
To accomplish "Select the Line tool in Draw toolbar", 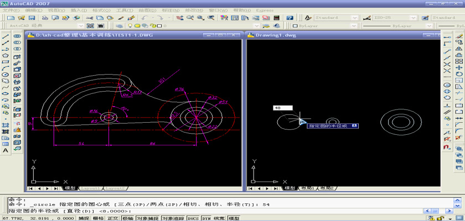I will pyautogui.click(x=6, y=36).
